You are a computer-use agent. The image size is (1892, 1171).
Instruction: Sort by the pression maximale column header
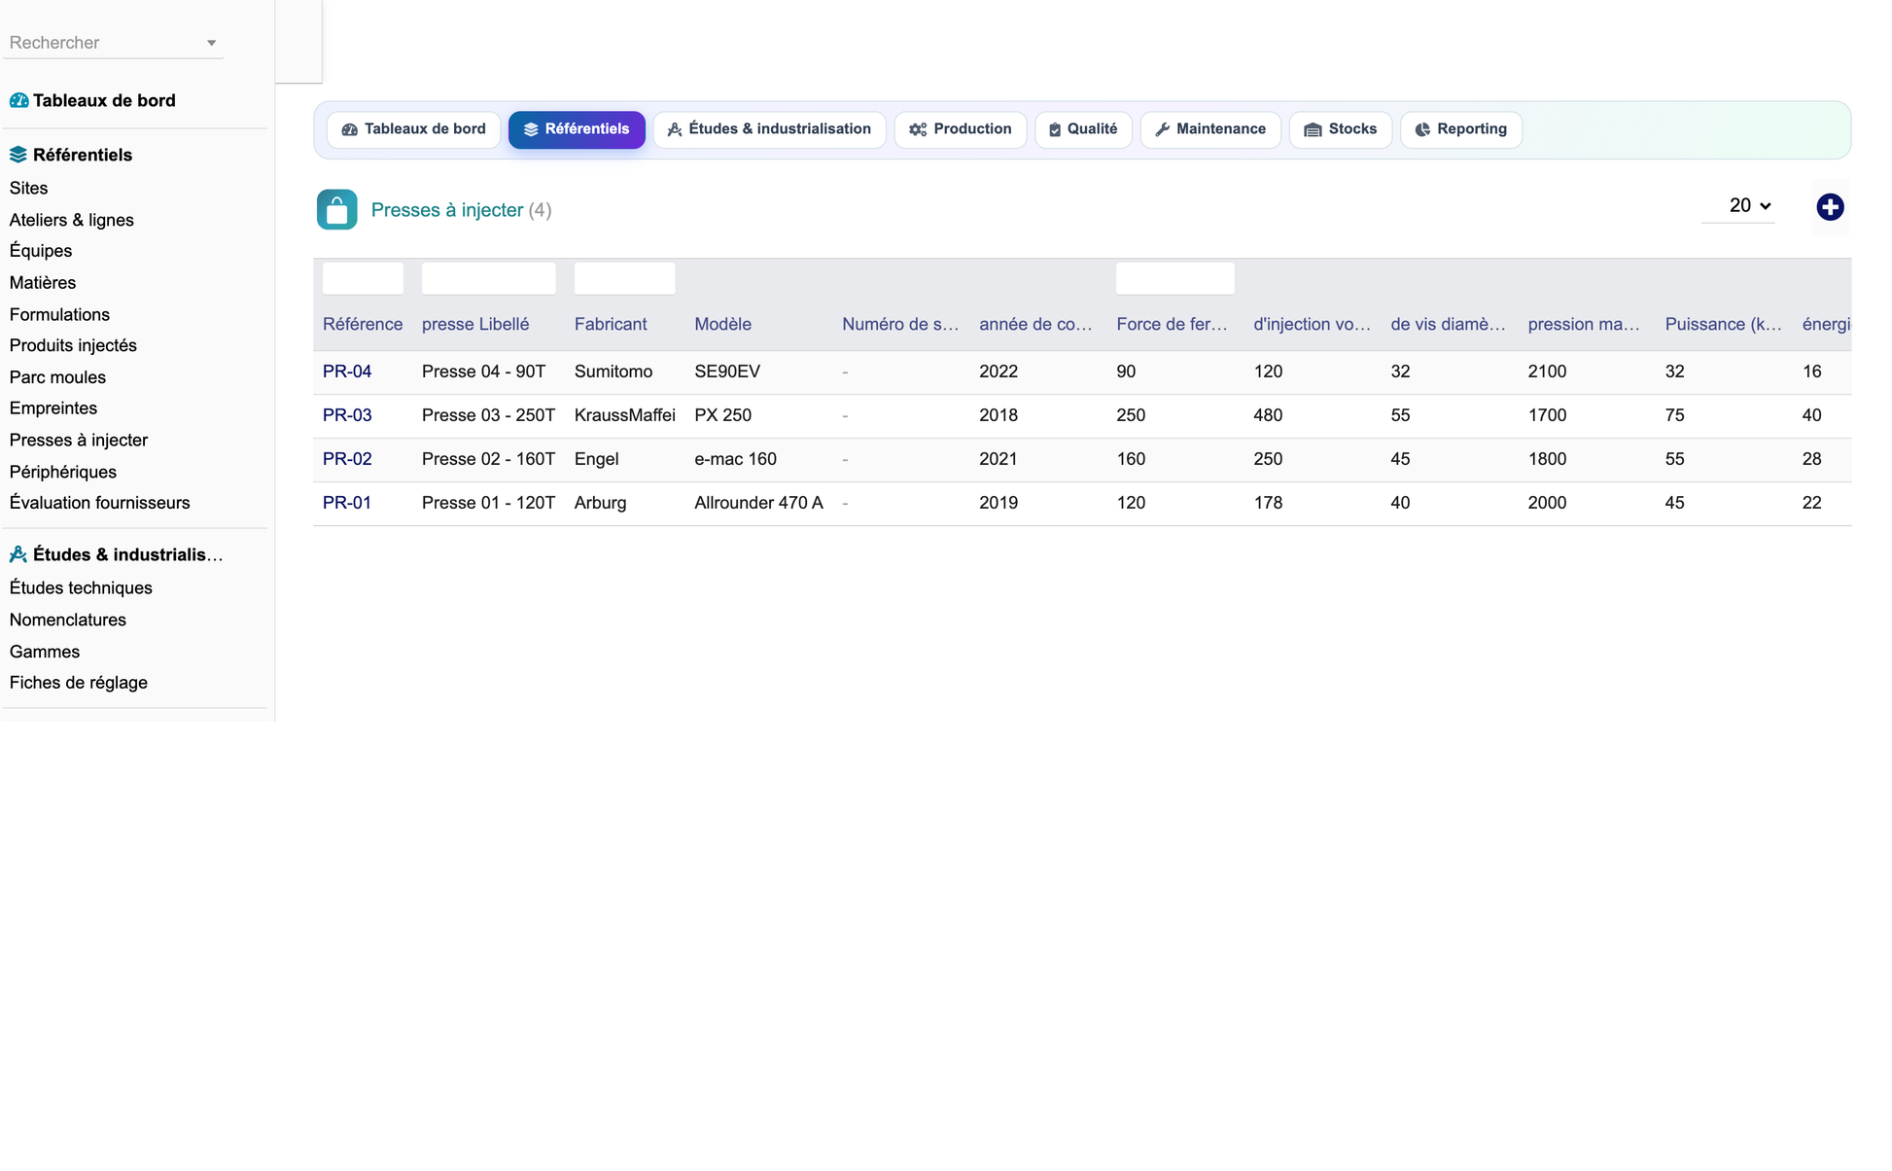pyautogui.click(x=1584, y=324)
